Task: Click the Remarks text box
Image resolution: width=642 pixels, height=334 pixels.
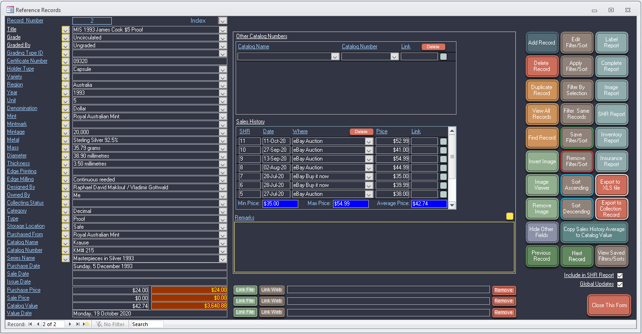Action: (374, 247)
